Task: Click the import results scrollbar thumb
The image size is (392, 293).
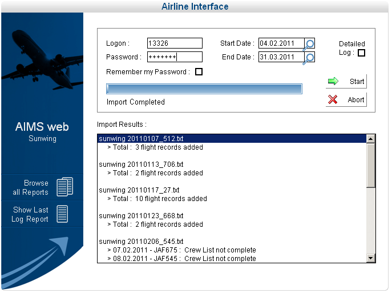Action: coord(371,166)
